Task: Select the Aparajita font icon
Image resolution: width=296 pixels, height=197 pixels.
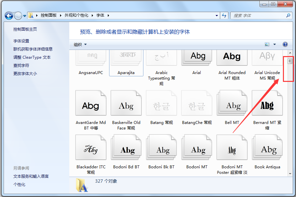Action: tap(126, 58)
